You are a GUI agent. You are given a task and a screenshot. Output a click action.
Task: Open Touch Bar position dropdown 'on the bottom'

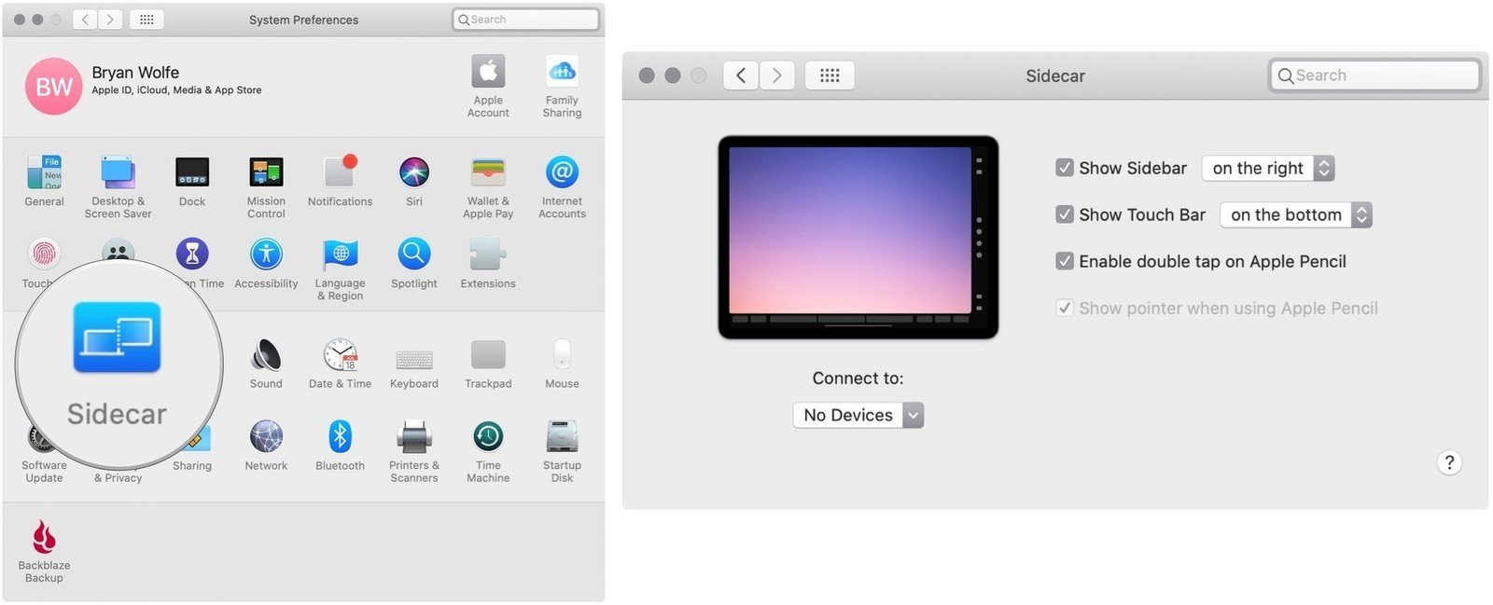[x=1296, y=214]
